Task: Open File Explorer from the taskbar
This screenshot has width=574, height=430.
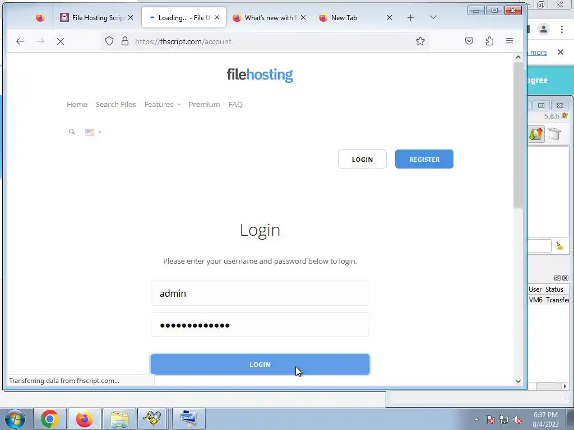Action: (x=119, y=419)
